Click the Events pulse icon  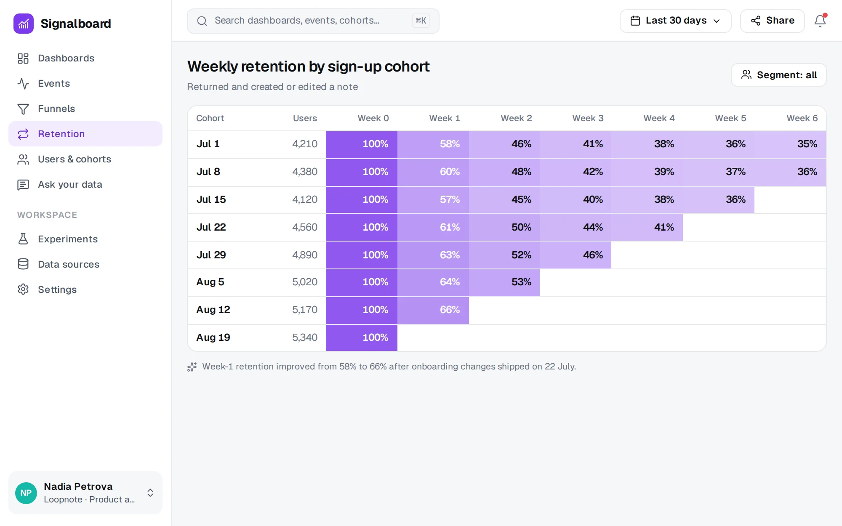click(23, 83)
